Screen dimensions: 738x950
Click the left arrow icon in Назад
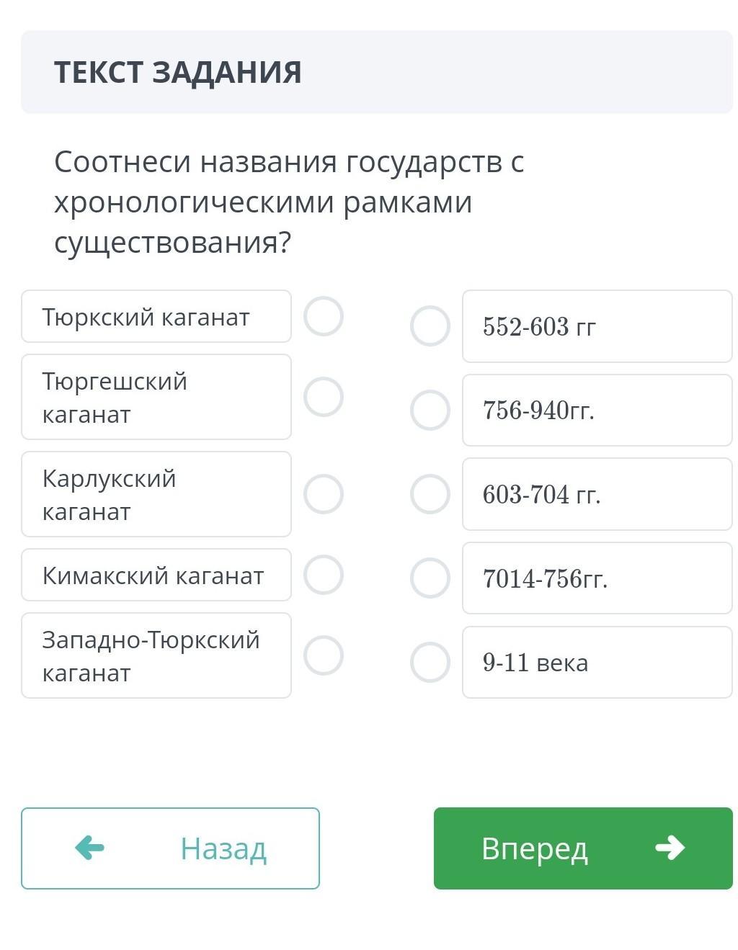90,848
